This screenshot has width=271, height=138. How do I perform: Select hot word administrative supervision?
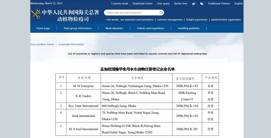pyautogui.click(x=226, y=20)
